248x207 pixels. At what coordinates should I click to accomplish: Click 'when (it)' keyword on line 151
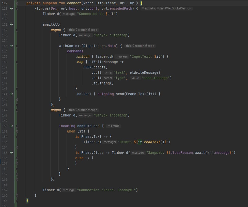(76, 131)
